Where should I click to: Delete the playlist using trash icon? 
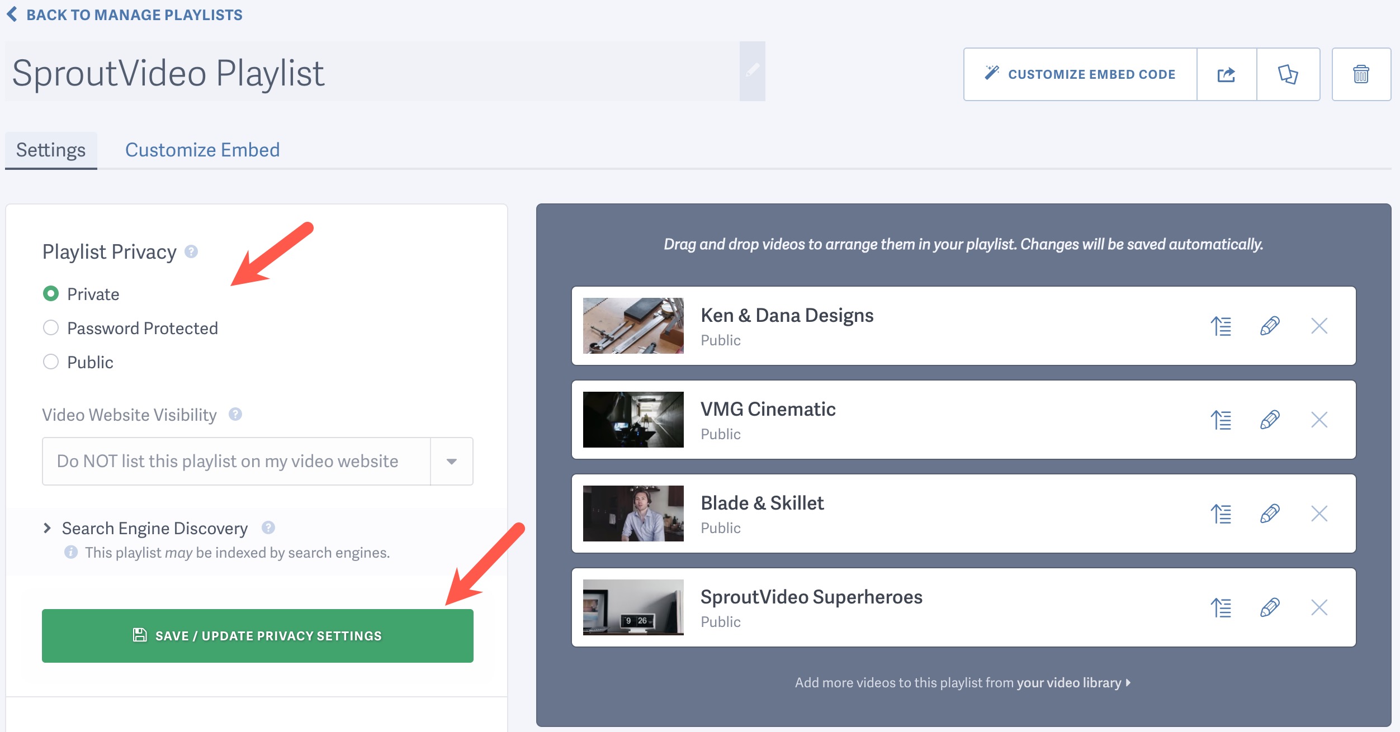point(1361,73)
